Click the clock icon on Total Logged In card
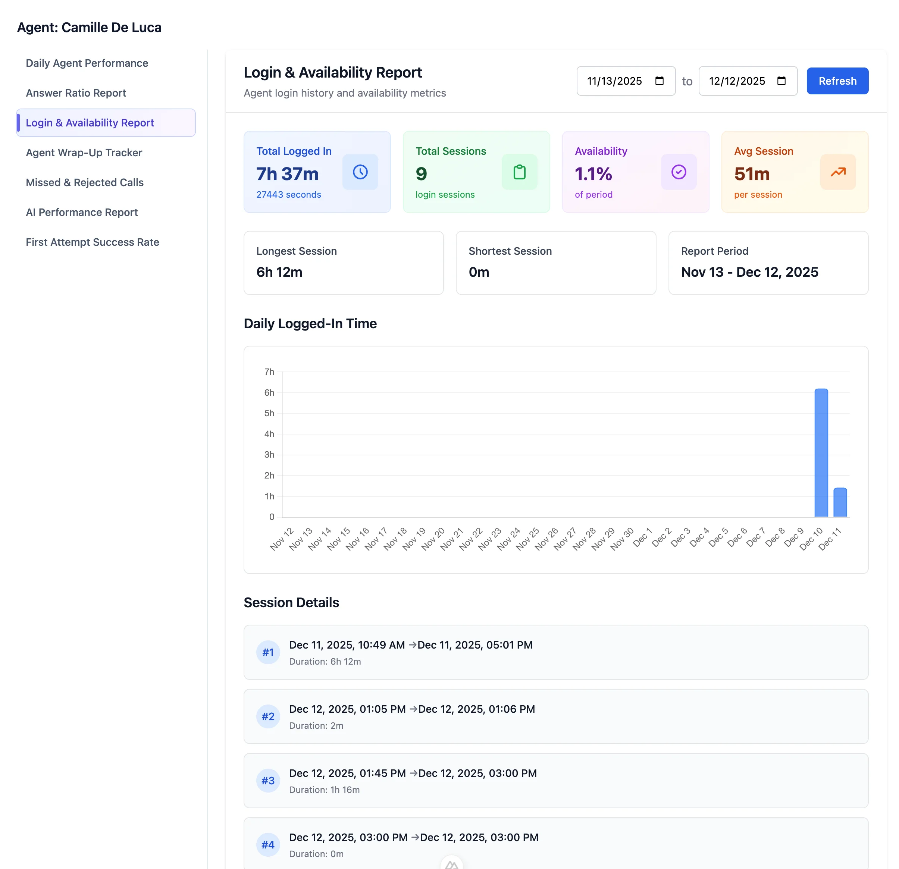 click(x=360, y=172)
